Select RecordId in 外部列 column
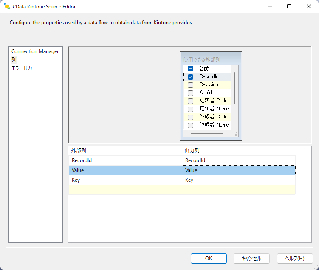Screen dimensions: 319x270 pos(125,160)
